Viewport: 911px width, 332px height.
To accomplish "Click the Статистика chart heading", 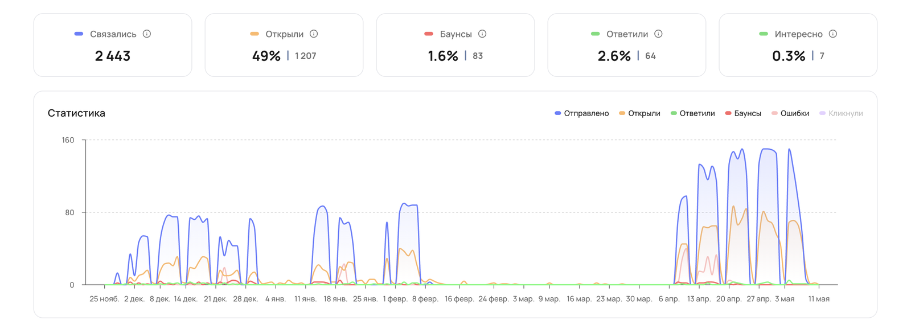I will (x=76, y=113).
